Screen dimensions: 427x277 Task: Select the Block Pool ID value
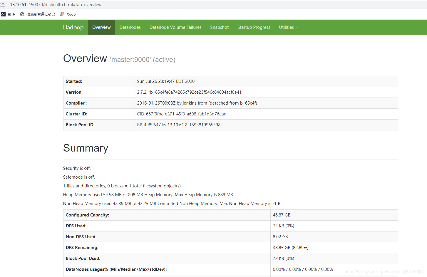click(x=179, y=125)
